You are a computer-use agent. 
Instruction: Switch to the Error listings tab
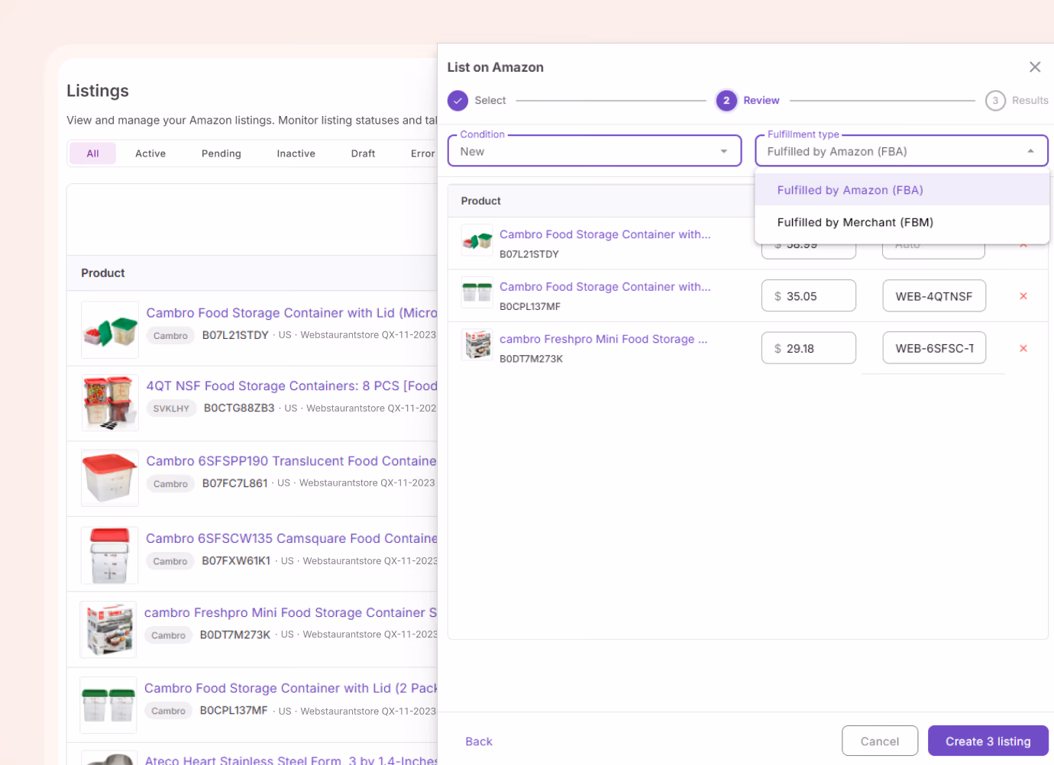422,153
